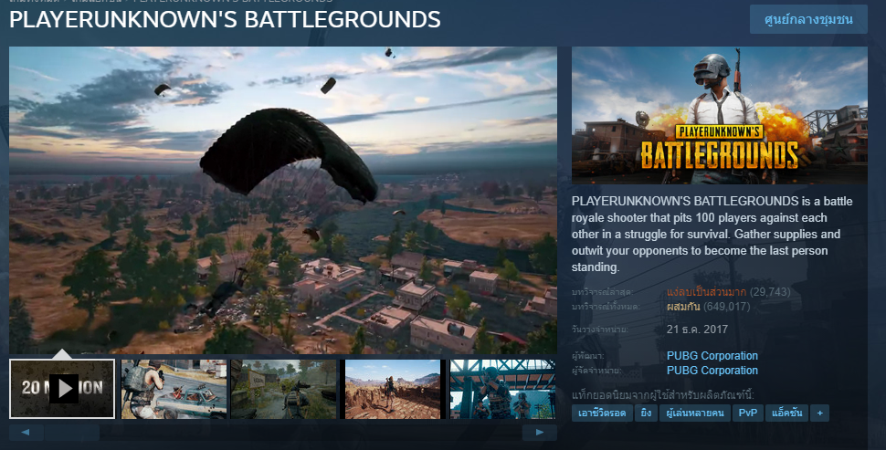The height and width of the screenshot is (450, 886).
Task: Open the PUBG Corporation publisher link
Action: pos(712,371)
